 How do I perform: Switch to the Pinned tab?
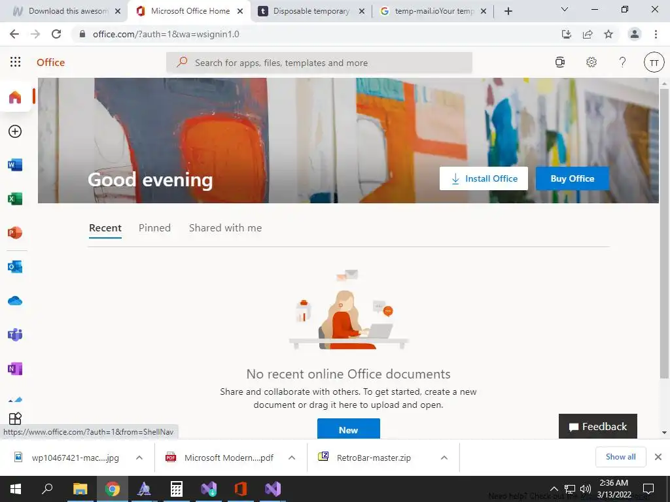[x=154, y=228]
